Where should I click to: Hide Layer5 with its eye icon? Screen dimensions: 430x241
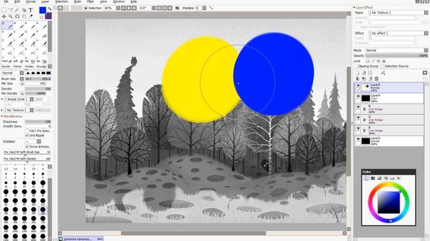point(358,86)
